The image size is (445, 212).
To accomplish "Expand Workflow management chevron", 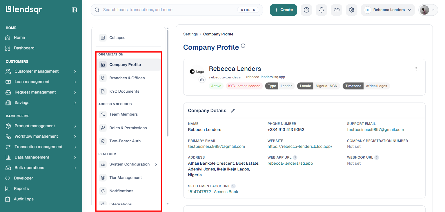I will [75, 136].
